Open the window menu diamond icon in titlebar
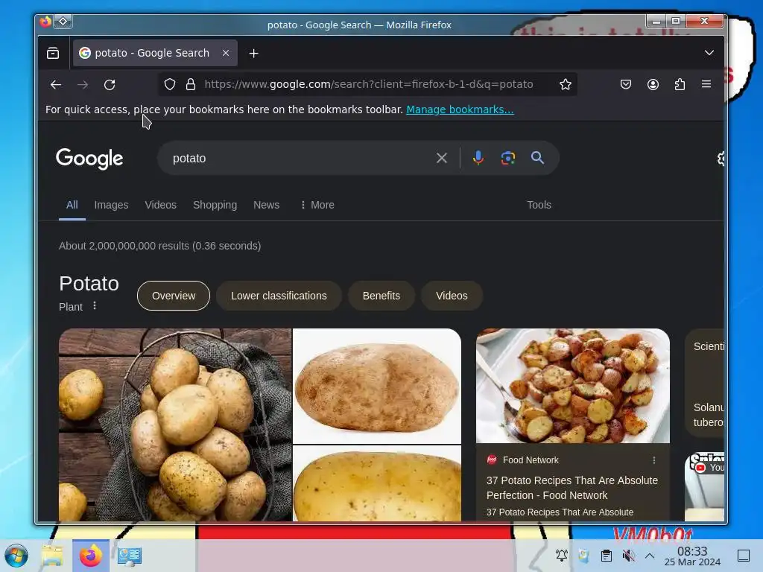The width and height of the screenshot is (763, 572). tap(63, 22)
